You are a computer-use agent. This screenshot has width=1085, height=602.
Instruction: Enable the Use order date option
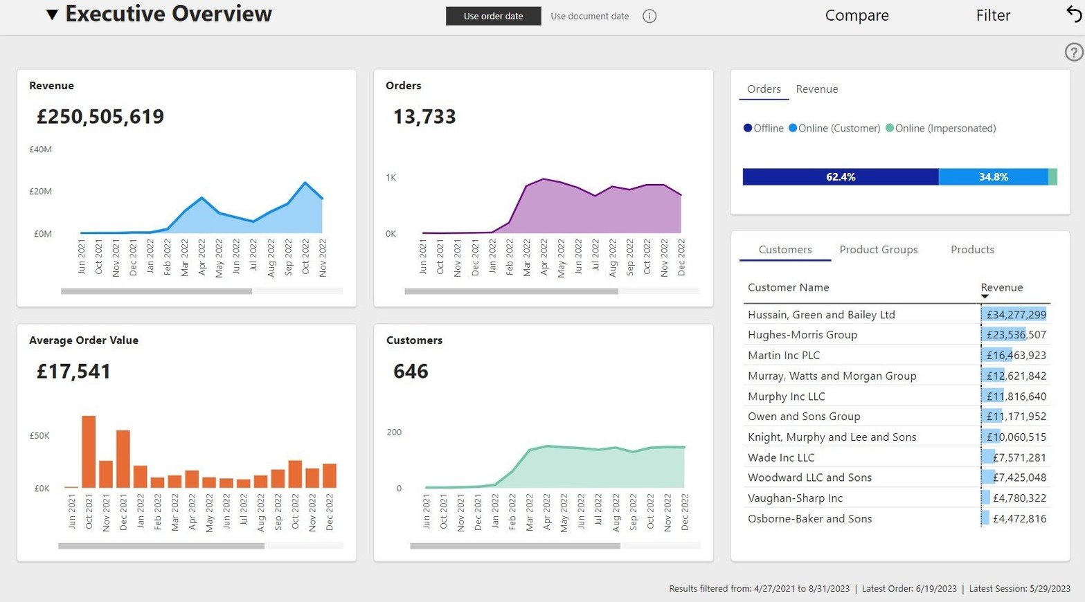(x=493, y=15)
